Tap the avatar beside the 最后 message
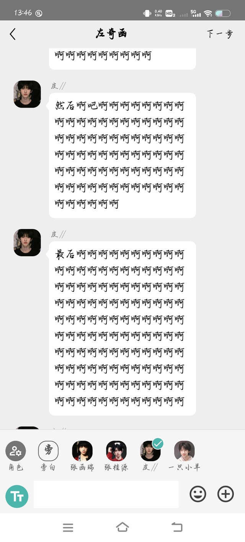The image size is (245, 542). (x=27, y=242)
